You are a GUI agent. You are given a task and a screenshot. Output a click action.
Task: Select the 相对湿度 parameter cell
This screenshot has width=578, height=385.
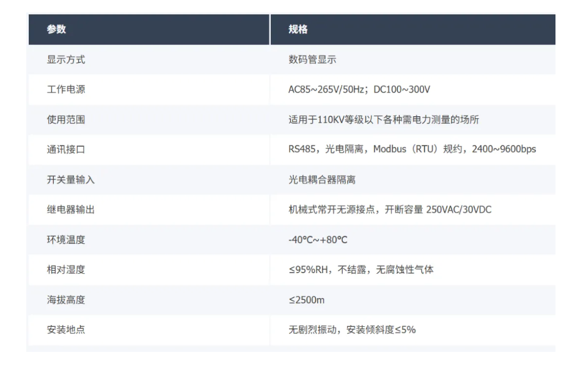[x=66, y=270]
